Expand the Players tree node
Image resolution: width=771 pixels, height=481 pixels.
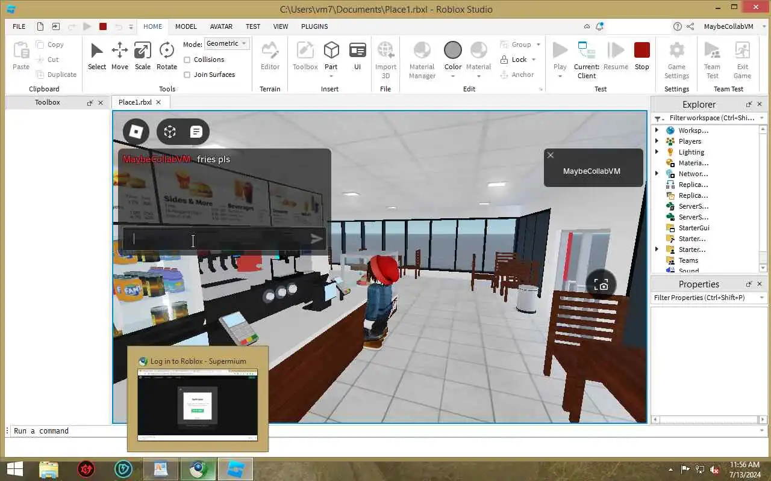(x=657, y=141)
